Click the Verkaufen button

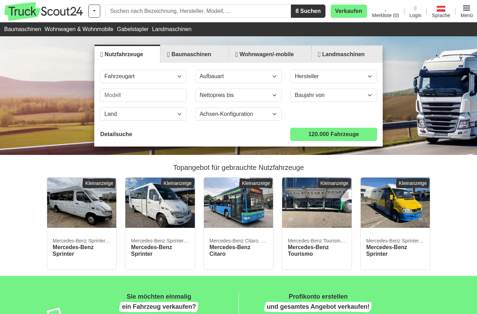(348, 11)
